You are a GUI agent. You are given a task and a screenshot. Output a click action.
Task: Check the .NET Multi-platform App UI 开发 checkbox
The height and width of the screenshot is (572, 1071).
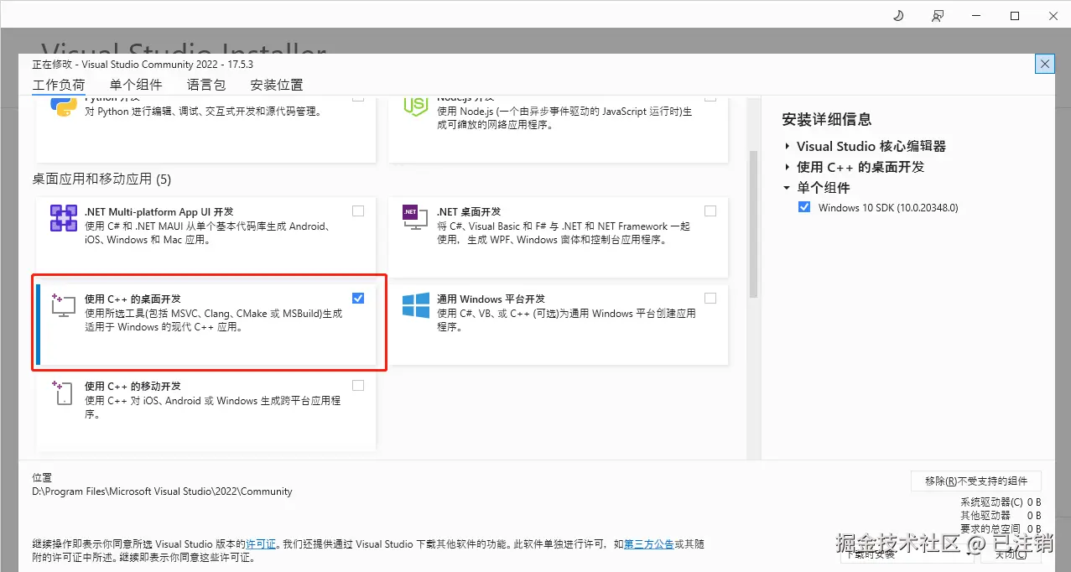pos(358,211)
